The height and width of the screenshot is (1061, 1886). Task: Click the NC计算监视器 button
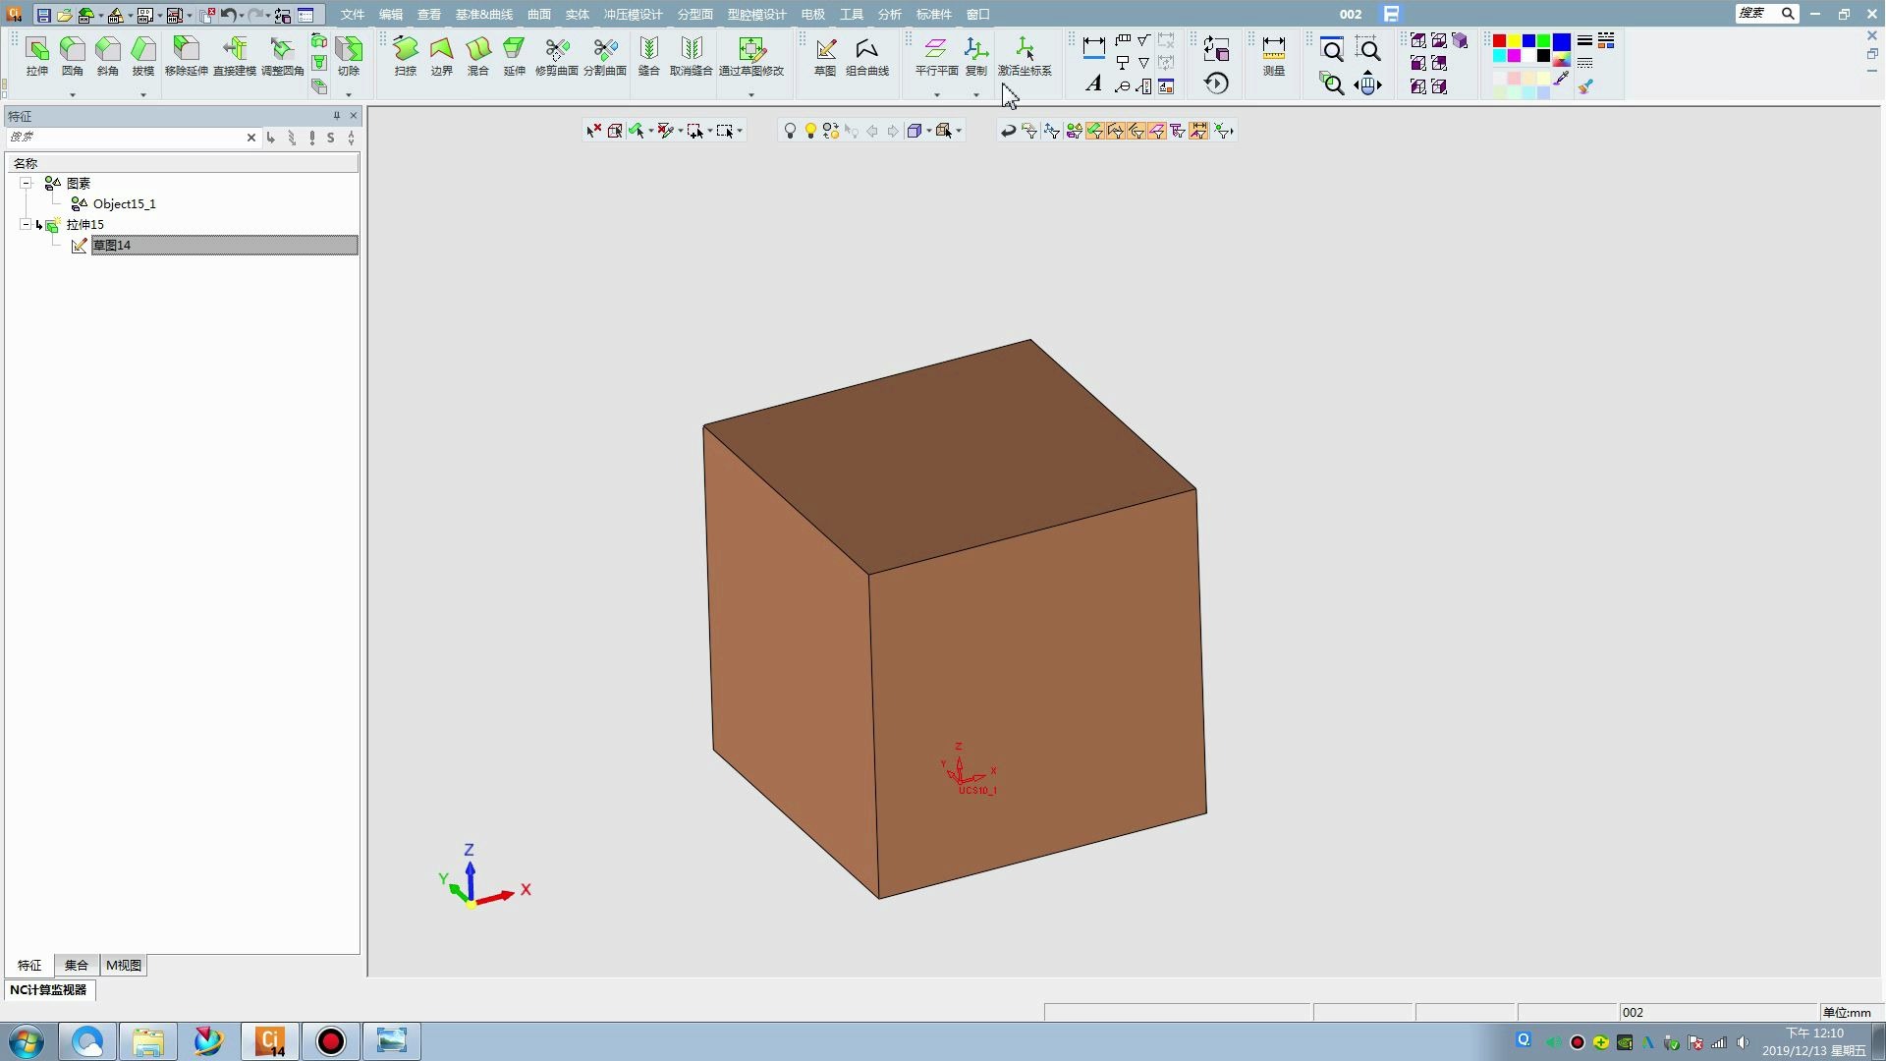pyautogui.click(x=48, y=989)
